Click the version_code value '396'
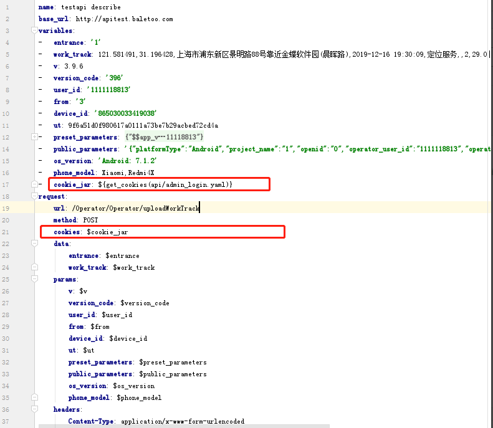493x428 pixels. [x=114, y=78]
